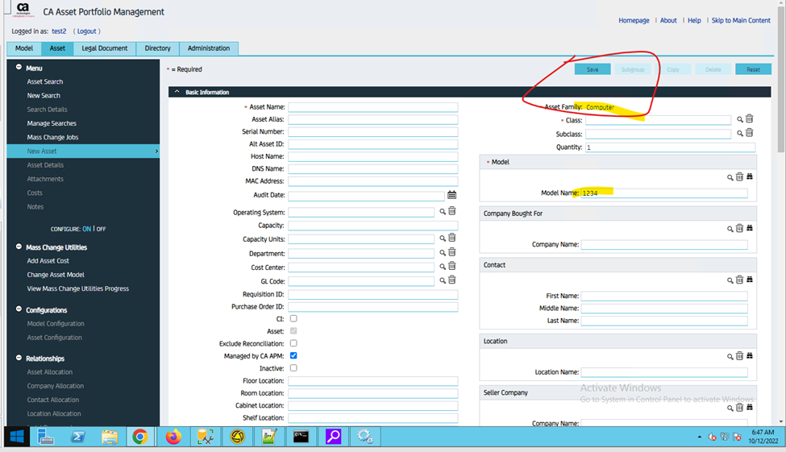The width and height of the screenshot is (786, 452).
Task: Click the Logout link
Action: coord(86,31)
